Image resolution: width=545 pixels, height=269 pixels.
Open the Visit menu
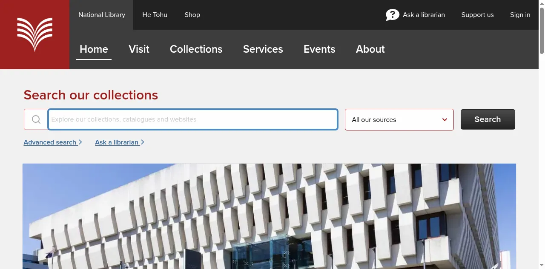(139, 49)
